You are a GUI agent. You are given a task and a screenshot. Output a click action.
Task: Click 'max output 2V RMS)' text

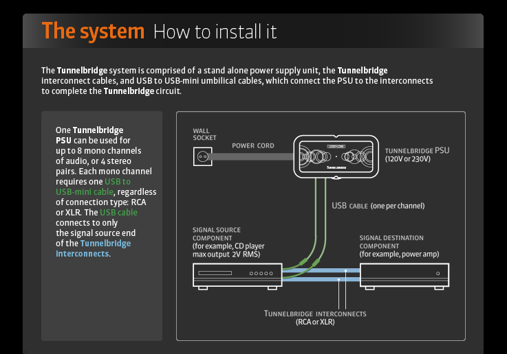click(226, 255)
